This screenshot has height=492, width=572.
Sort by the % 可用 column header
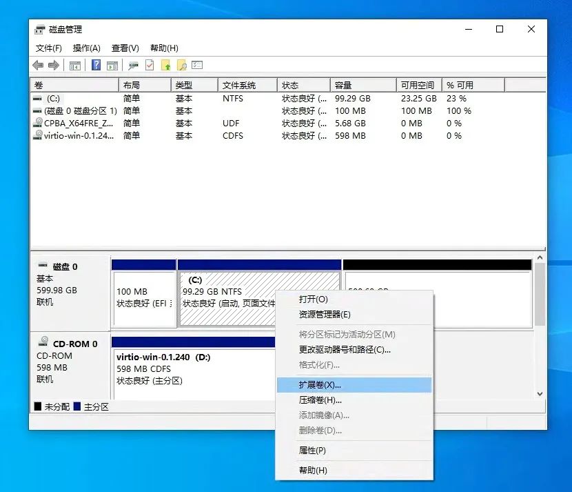coord(473,86)
